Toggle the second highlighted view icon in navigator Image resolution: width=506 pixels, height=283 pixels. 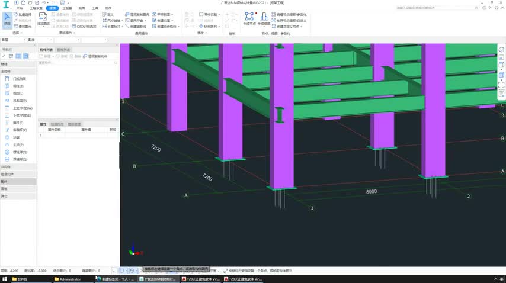pos(25,56)
